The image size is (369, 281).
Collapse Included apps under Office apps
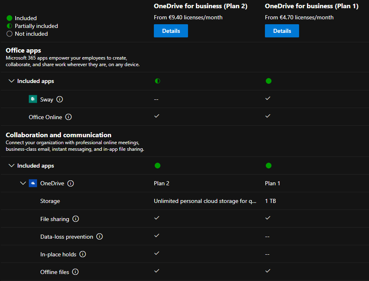(11, 81)
